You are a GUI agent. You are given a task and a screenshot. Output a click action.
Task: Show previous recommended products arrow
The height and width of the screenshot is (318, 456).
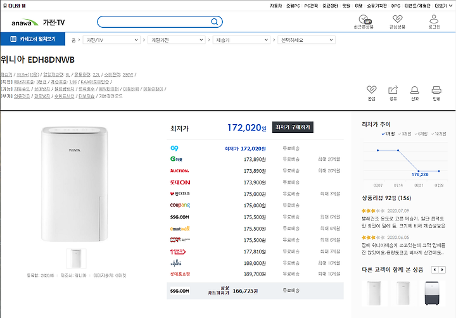(x=434, y=270)
